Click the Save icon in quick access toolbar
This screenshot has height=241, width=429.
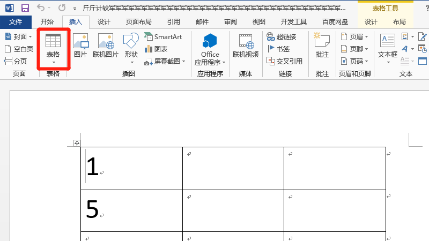(x=25, y=8)
